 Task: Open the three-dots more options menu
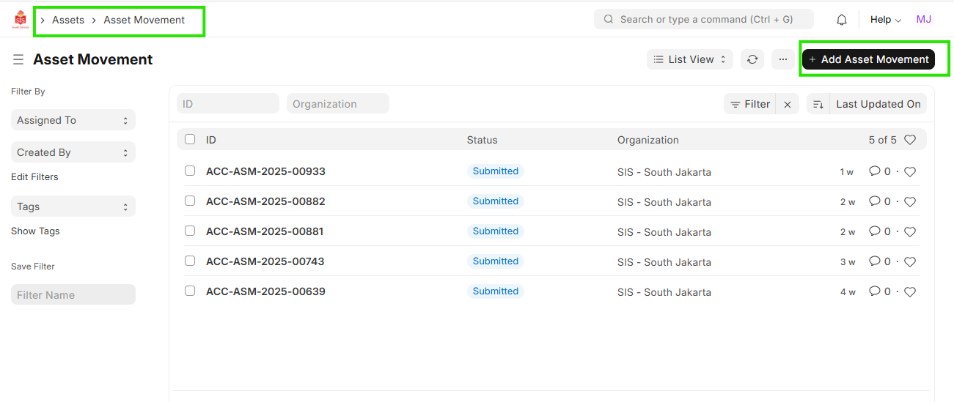[783, 59]
